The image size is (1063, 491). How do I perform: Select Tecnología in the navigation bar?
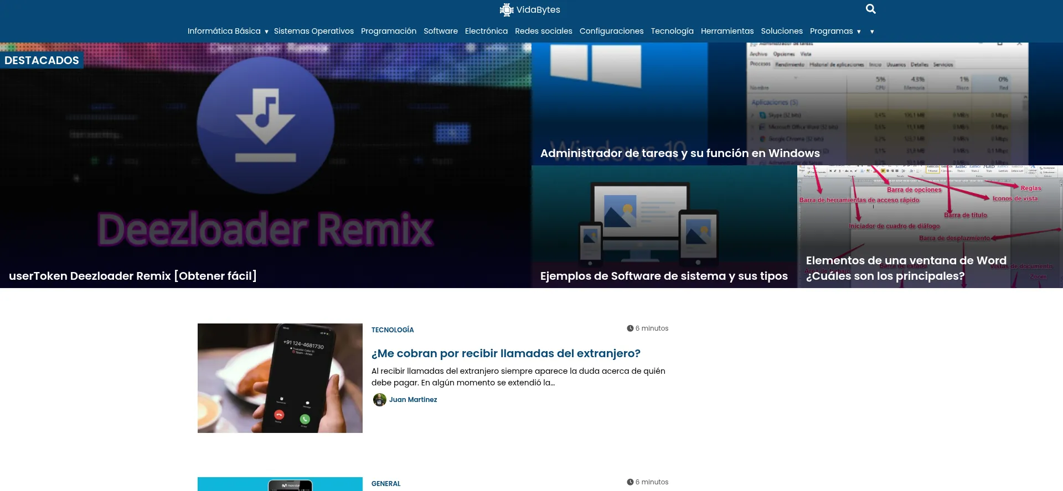click(672, 31)
